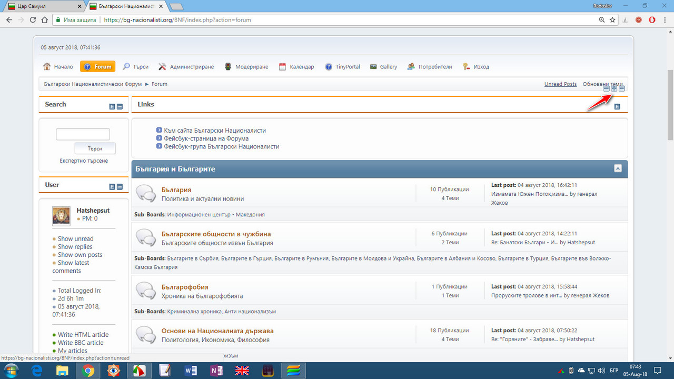Click the Write HTML article link
The image size is (674, 379).
click(x=83, y=335)
